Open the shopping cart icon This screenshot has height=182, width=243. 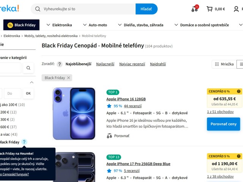209,9
